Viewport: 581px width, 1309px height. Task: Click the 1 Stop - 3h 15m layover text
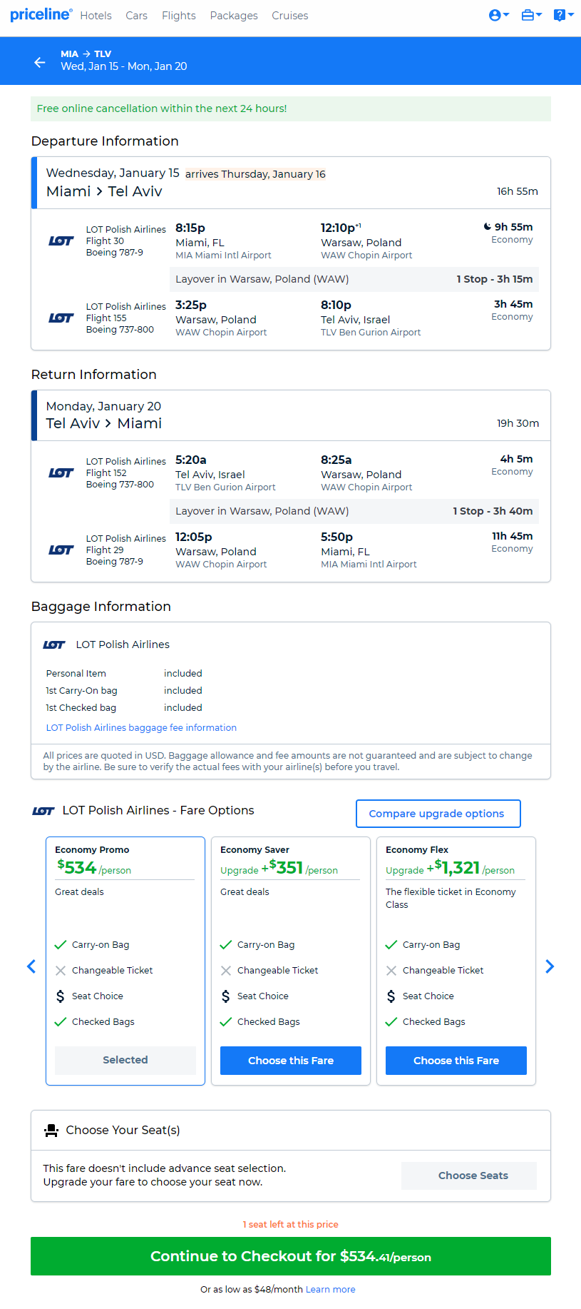coord(495,279)
